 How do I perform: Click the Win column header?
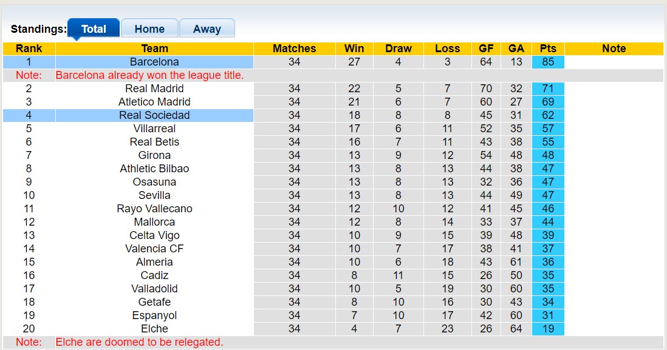(x=354, y=49)
